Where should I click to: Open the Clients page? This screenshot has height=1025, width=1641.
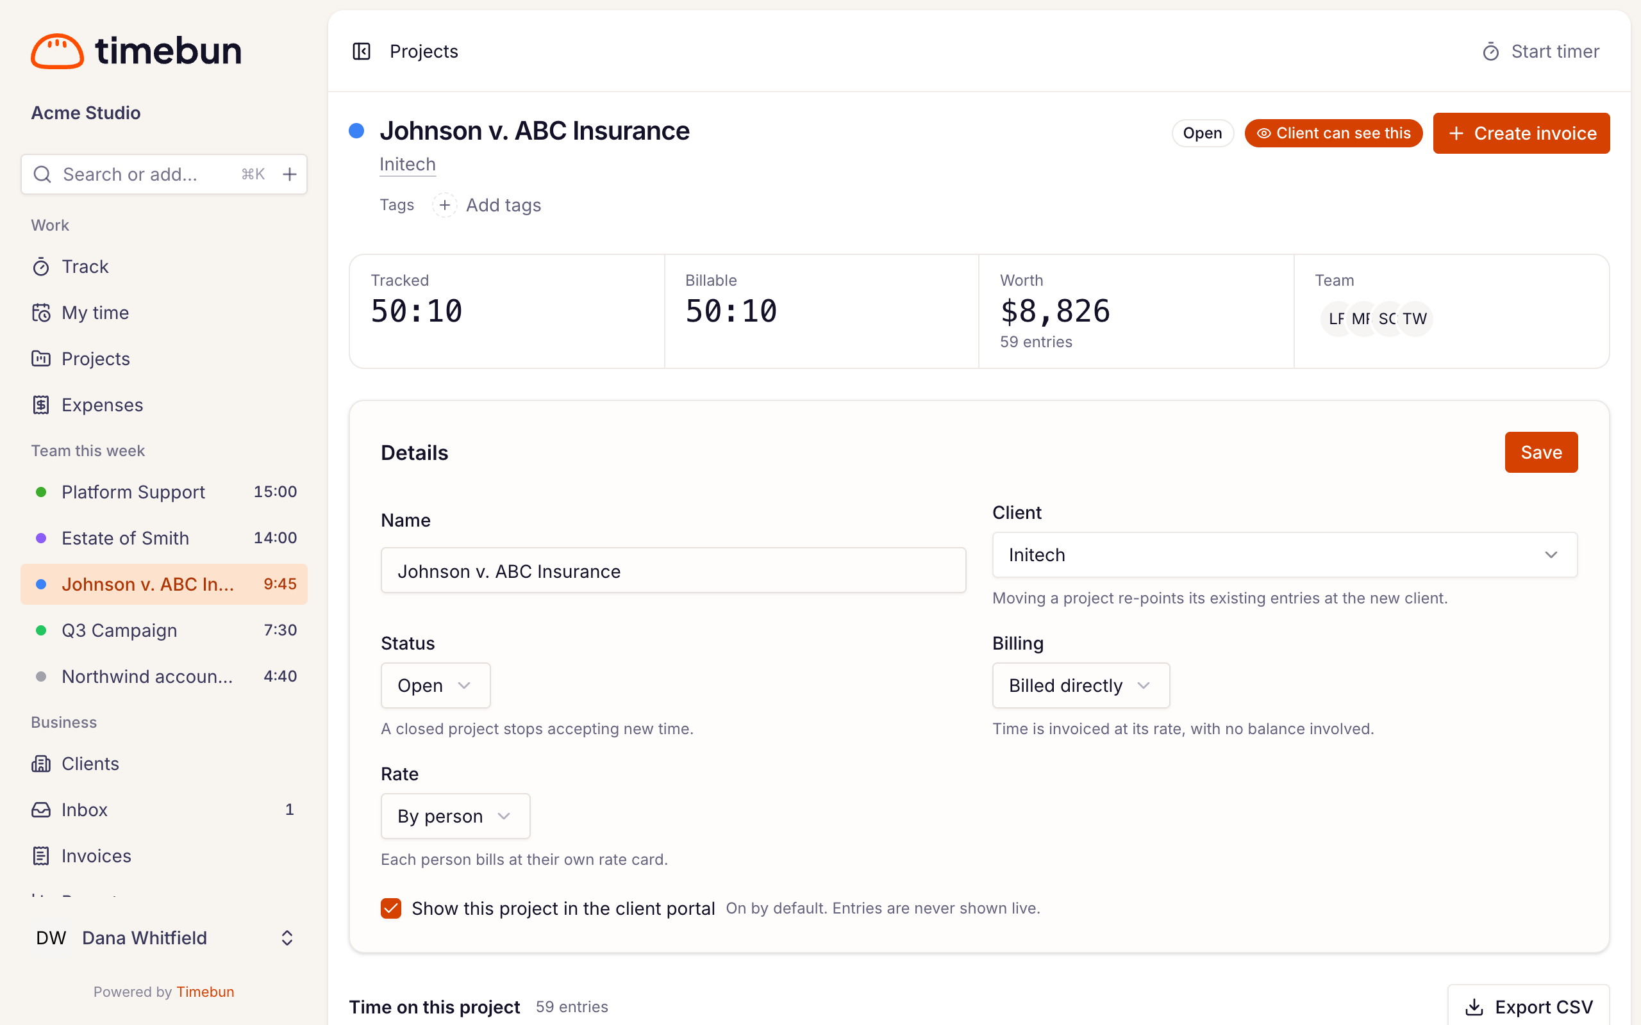click(164, 764)
